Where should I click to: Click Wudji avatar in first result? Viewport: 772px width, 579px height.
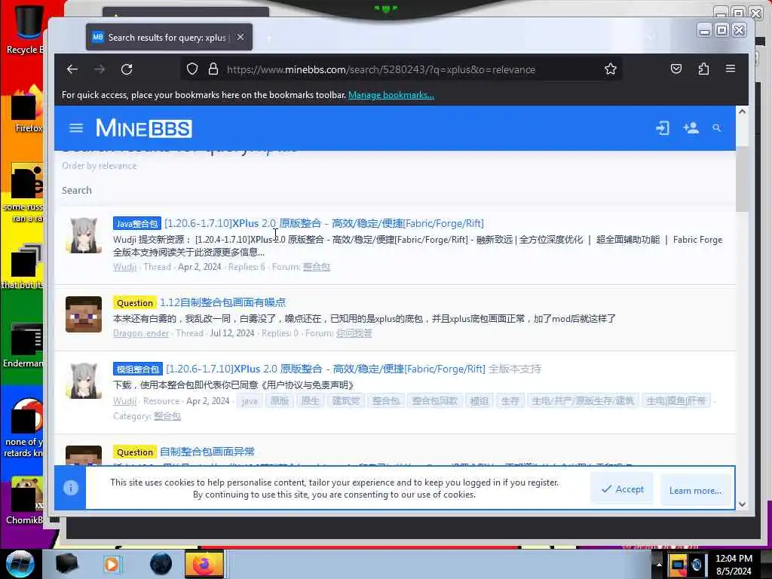[83, 235]
